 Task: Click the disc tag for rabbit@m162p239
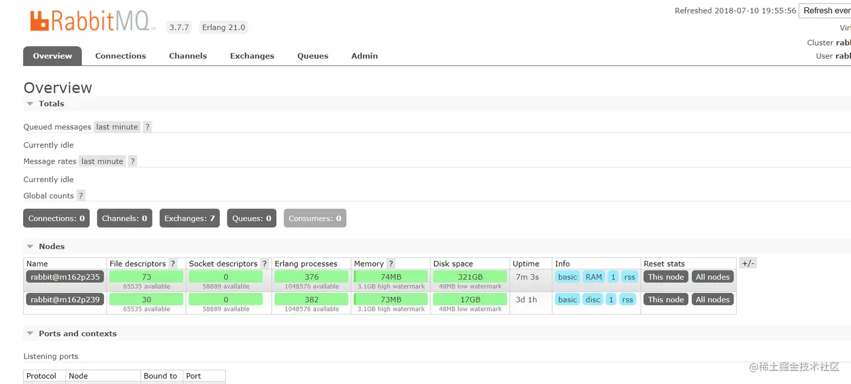tap(593, 300)
